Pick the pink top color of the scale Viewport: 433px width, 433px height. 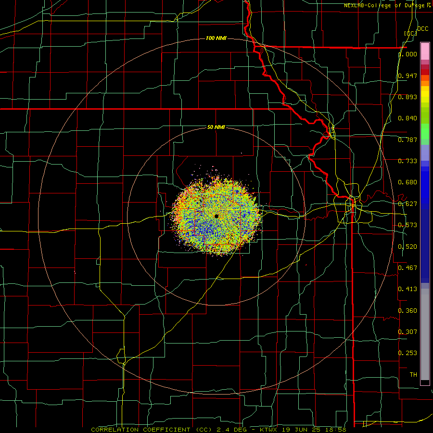coord(425,51)
